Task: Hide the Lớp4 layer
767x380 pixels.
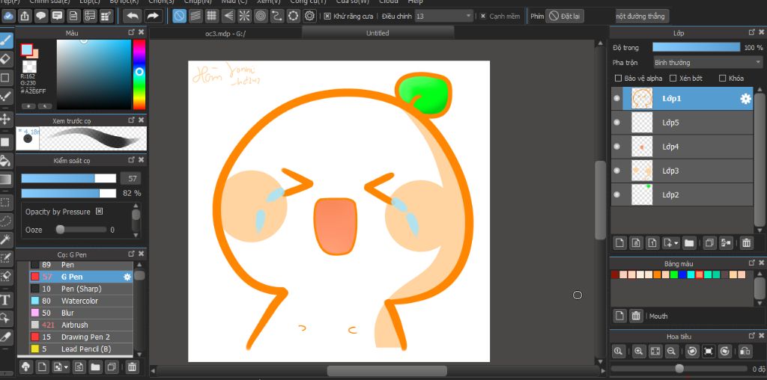Action: [617, 147]
